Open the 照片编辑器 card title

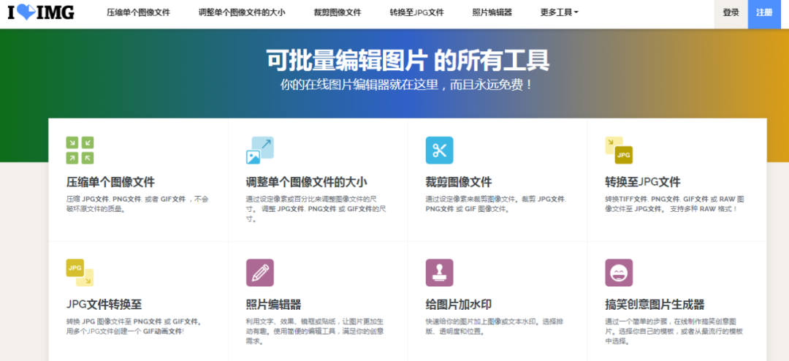pos(273,304)
